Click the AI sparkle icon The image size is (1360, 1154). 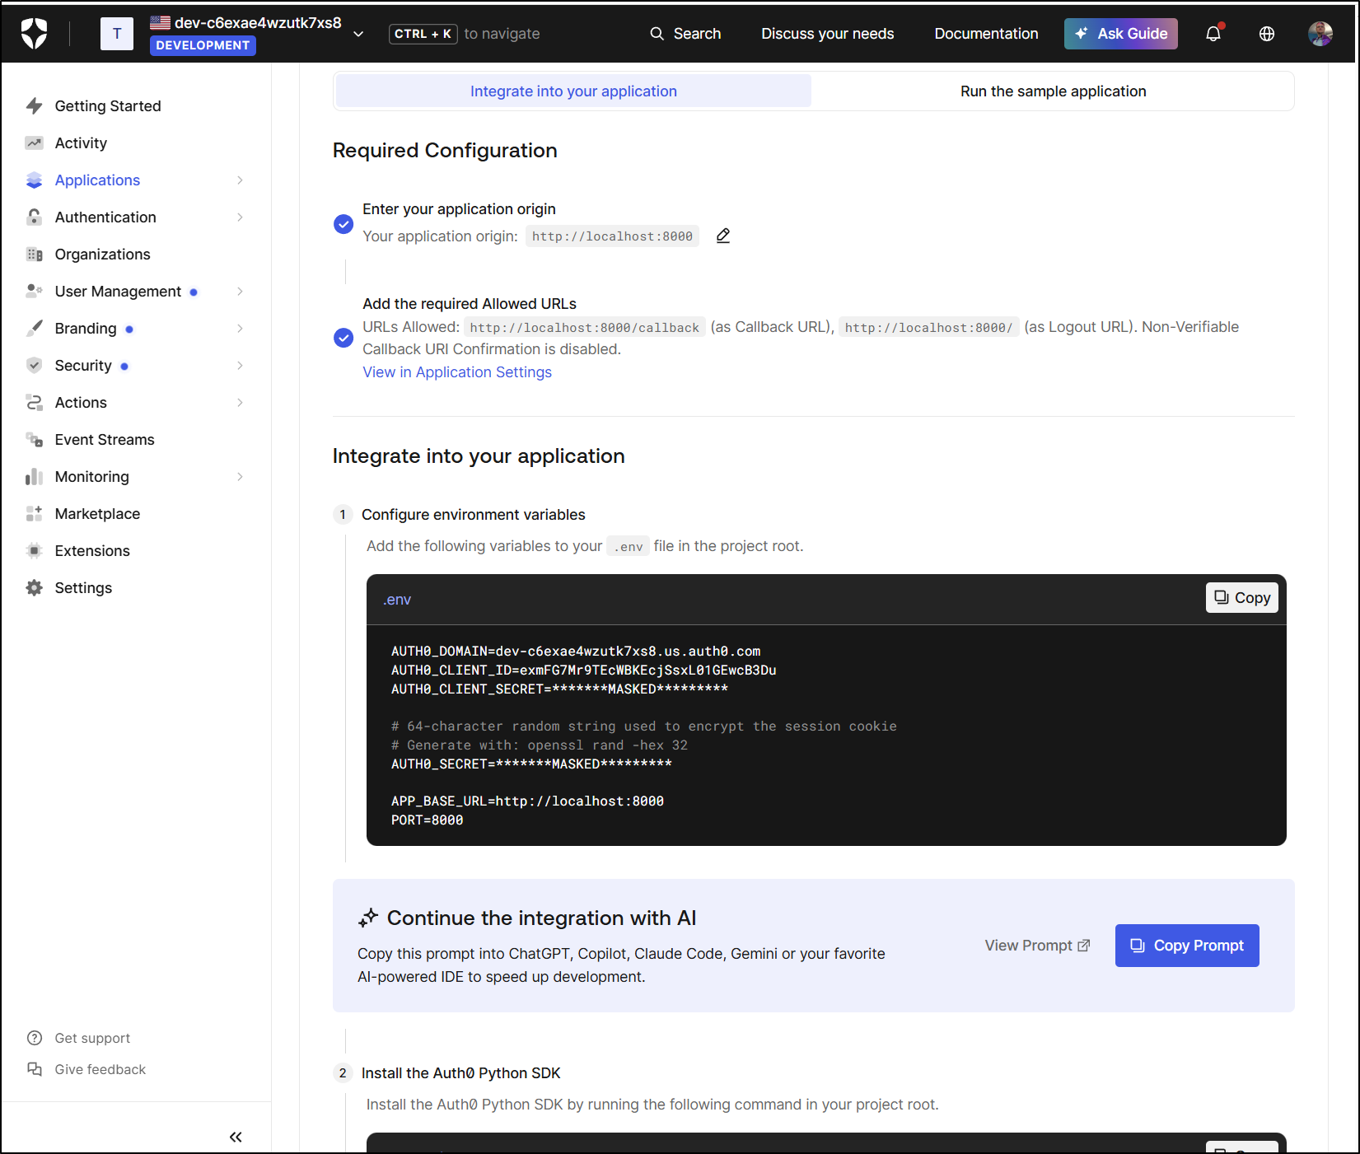pos(368,918)
